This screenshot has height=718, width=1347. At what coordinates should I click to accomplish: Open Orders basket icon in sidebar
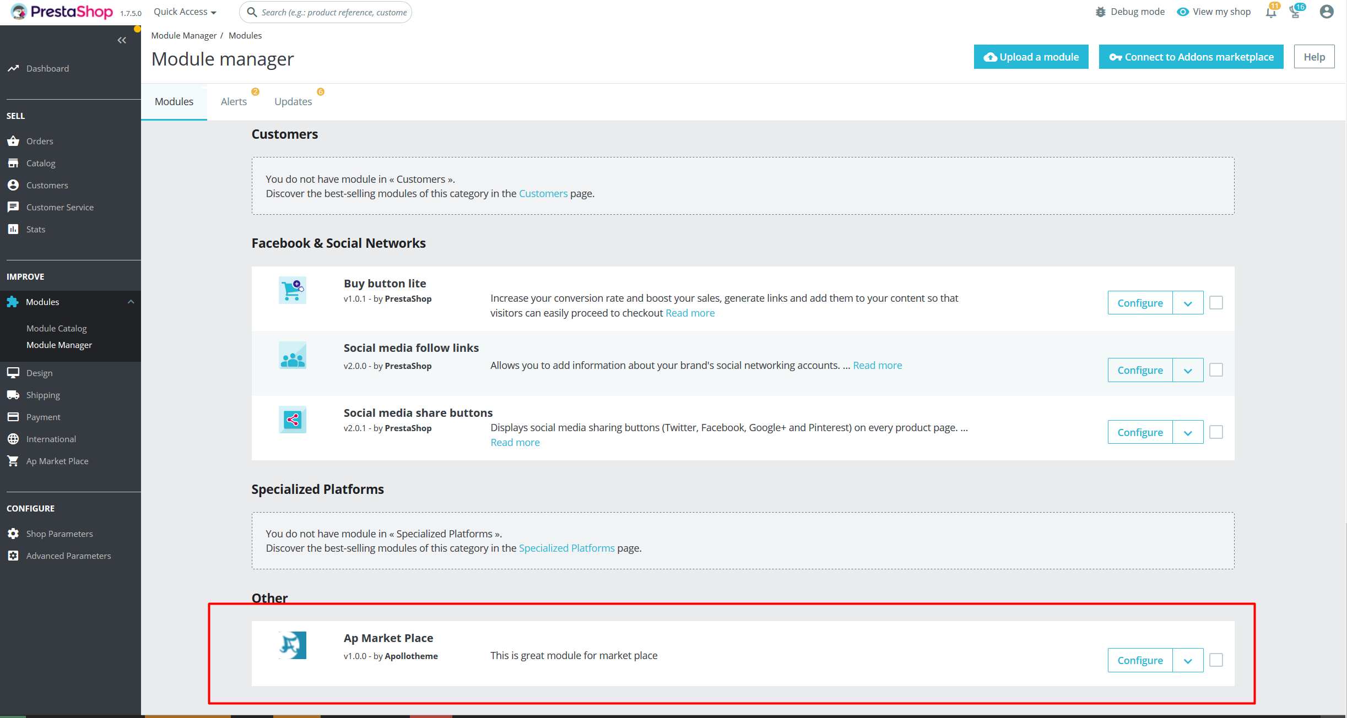(13, 141)
